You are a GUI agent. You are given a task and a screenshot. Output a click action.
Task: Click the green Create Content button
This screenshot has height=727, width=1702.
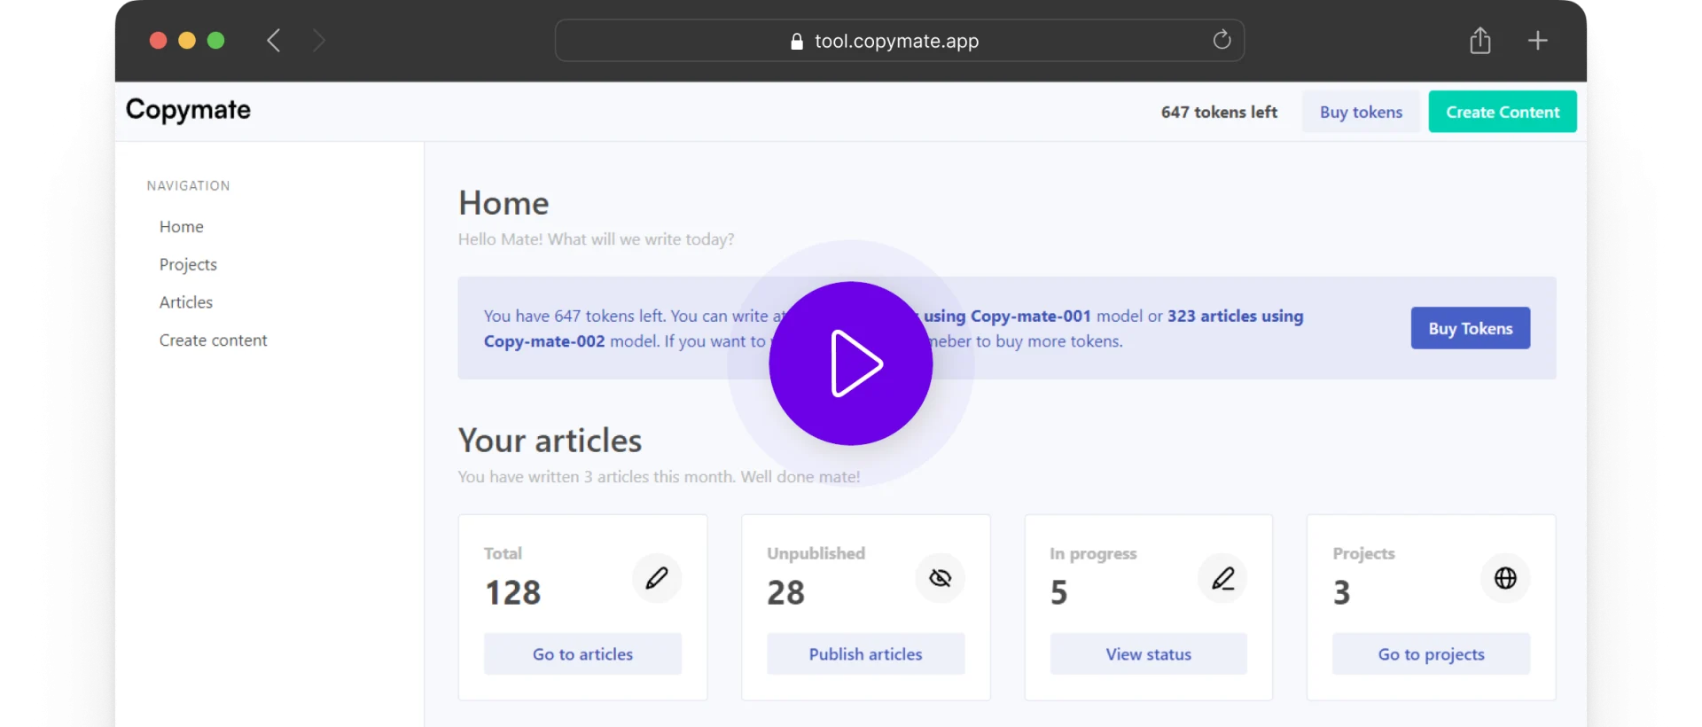[x=1502, y=112]
